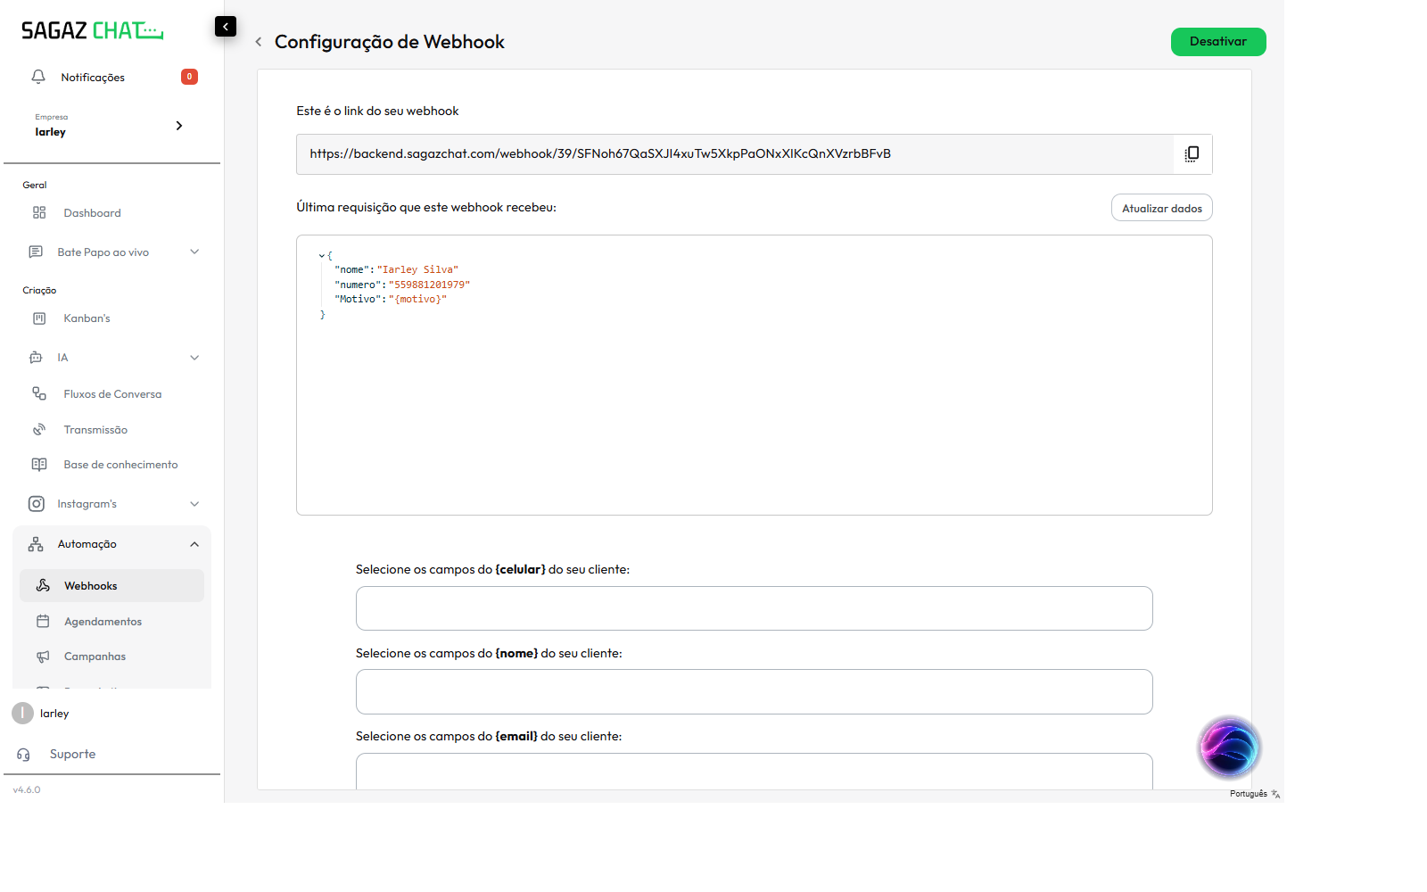Open the Kanban's menu item
This screenshot has height=892, width=1427.
click(x=87, y=318)
